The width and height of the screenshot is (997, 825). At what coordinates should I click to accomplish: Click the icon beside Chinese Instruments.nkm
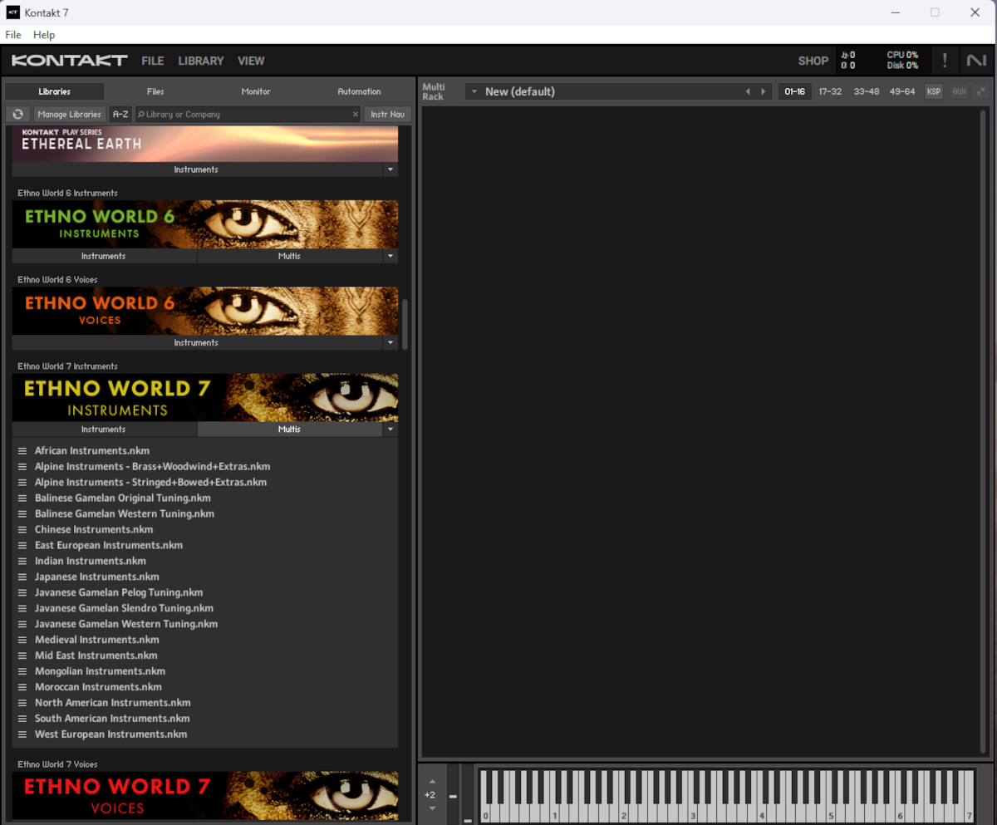(x=23, y=530)
